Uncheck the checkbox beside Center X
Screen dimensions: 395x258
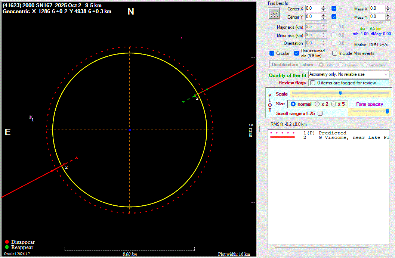coord(334,9)
